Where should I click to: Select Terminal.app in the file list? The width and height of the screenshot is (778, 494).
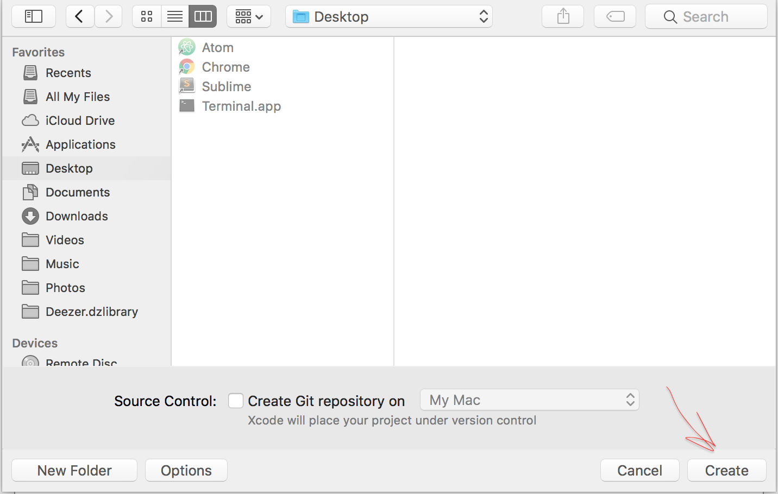click(x=241, y=106)
